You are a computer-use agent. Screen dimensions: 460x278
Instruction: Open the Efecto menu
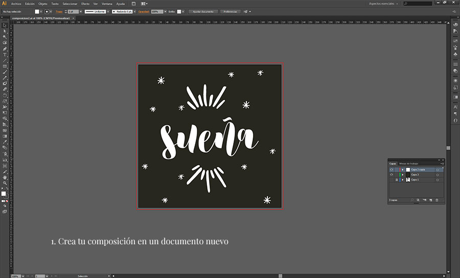(x=85, y=4)
